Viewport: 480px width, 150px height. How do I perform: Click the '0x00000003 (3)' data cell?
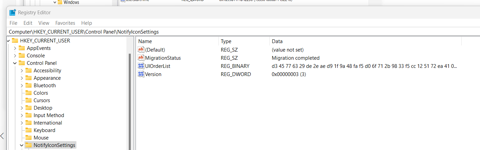(x=289, y=74)
